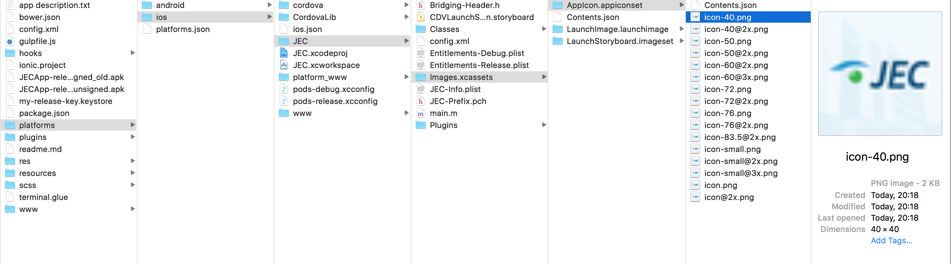Expand the android folder arrow
Screen dimensions: 951x264
[x=269, y=5]
